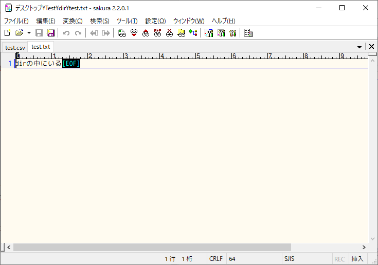Viewport: 378px width, 265px height.
Task: Open the Replace (REP) dialog icon
Action: click(157, 33)
